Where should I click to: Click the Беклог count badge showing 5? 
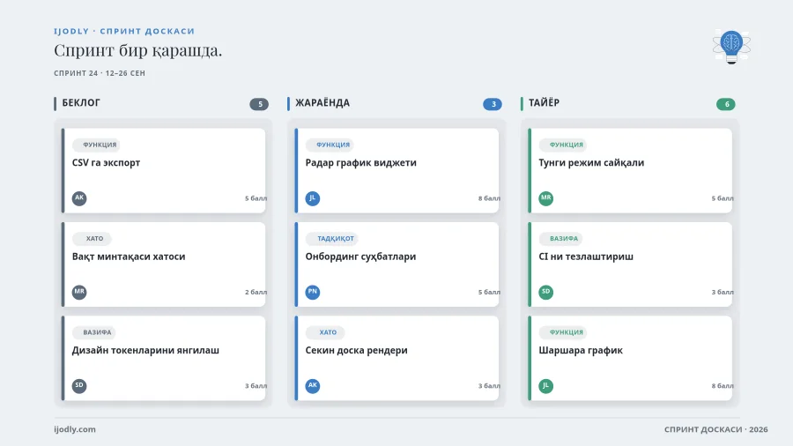[259, 104]
